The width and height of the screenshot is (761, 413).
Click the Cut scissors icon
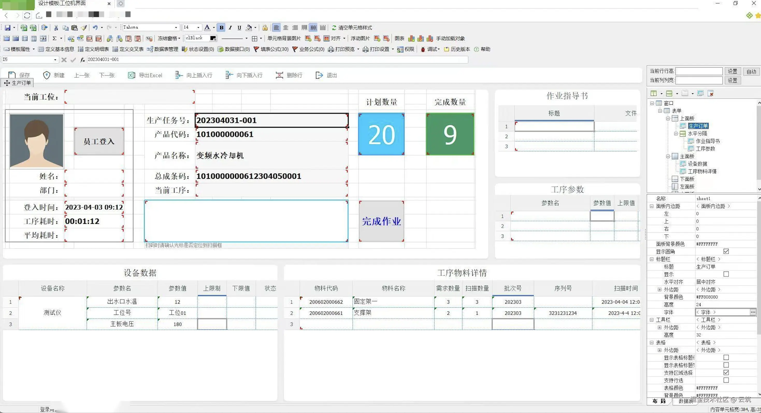coord(56,27)
